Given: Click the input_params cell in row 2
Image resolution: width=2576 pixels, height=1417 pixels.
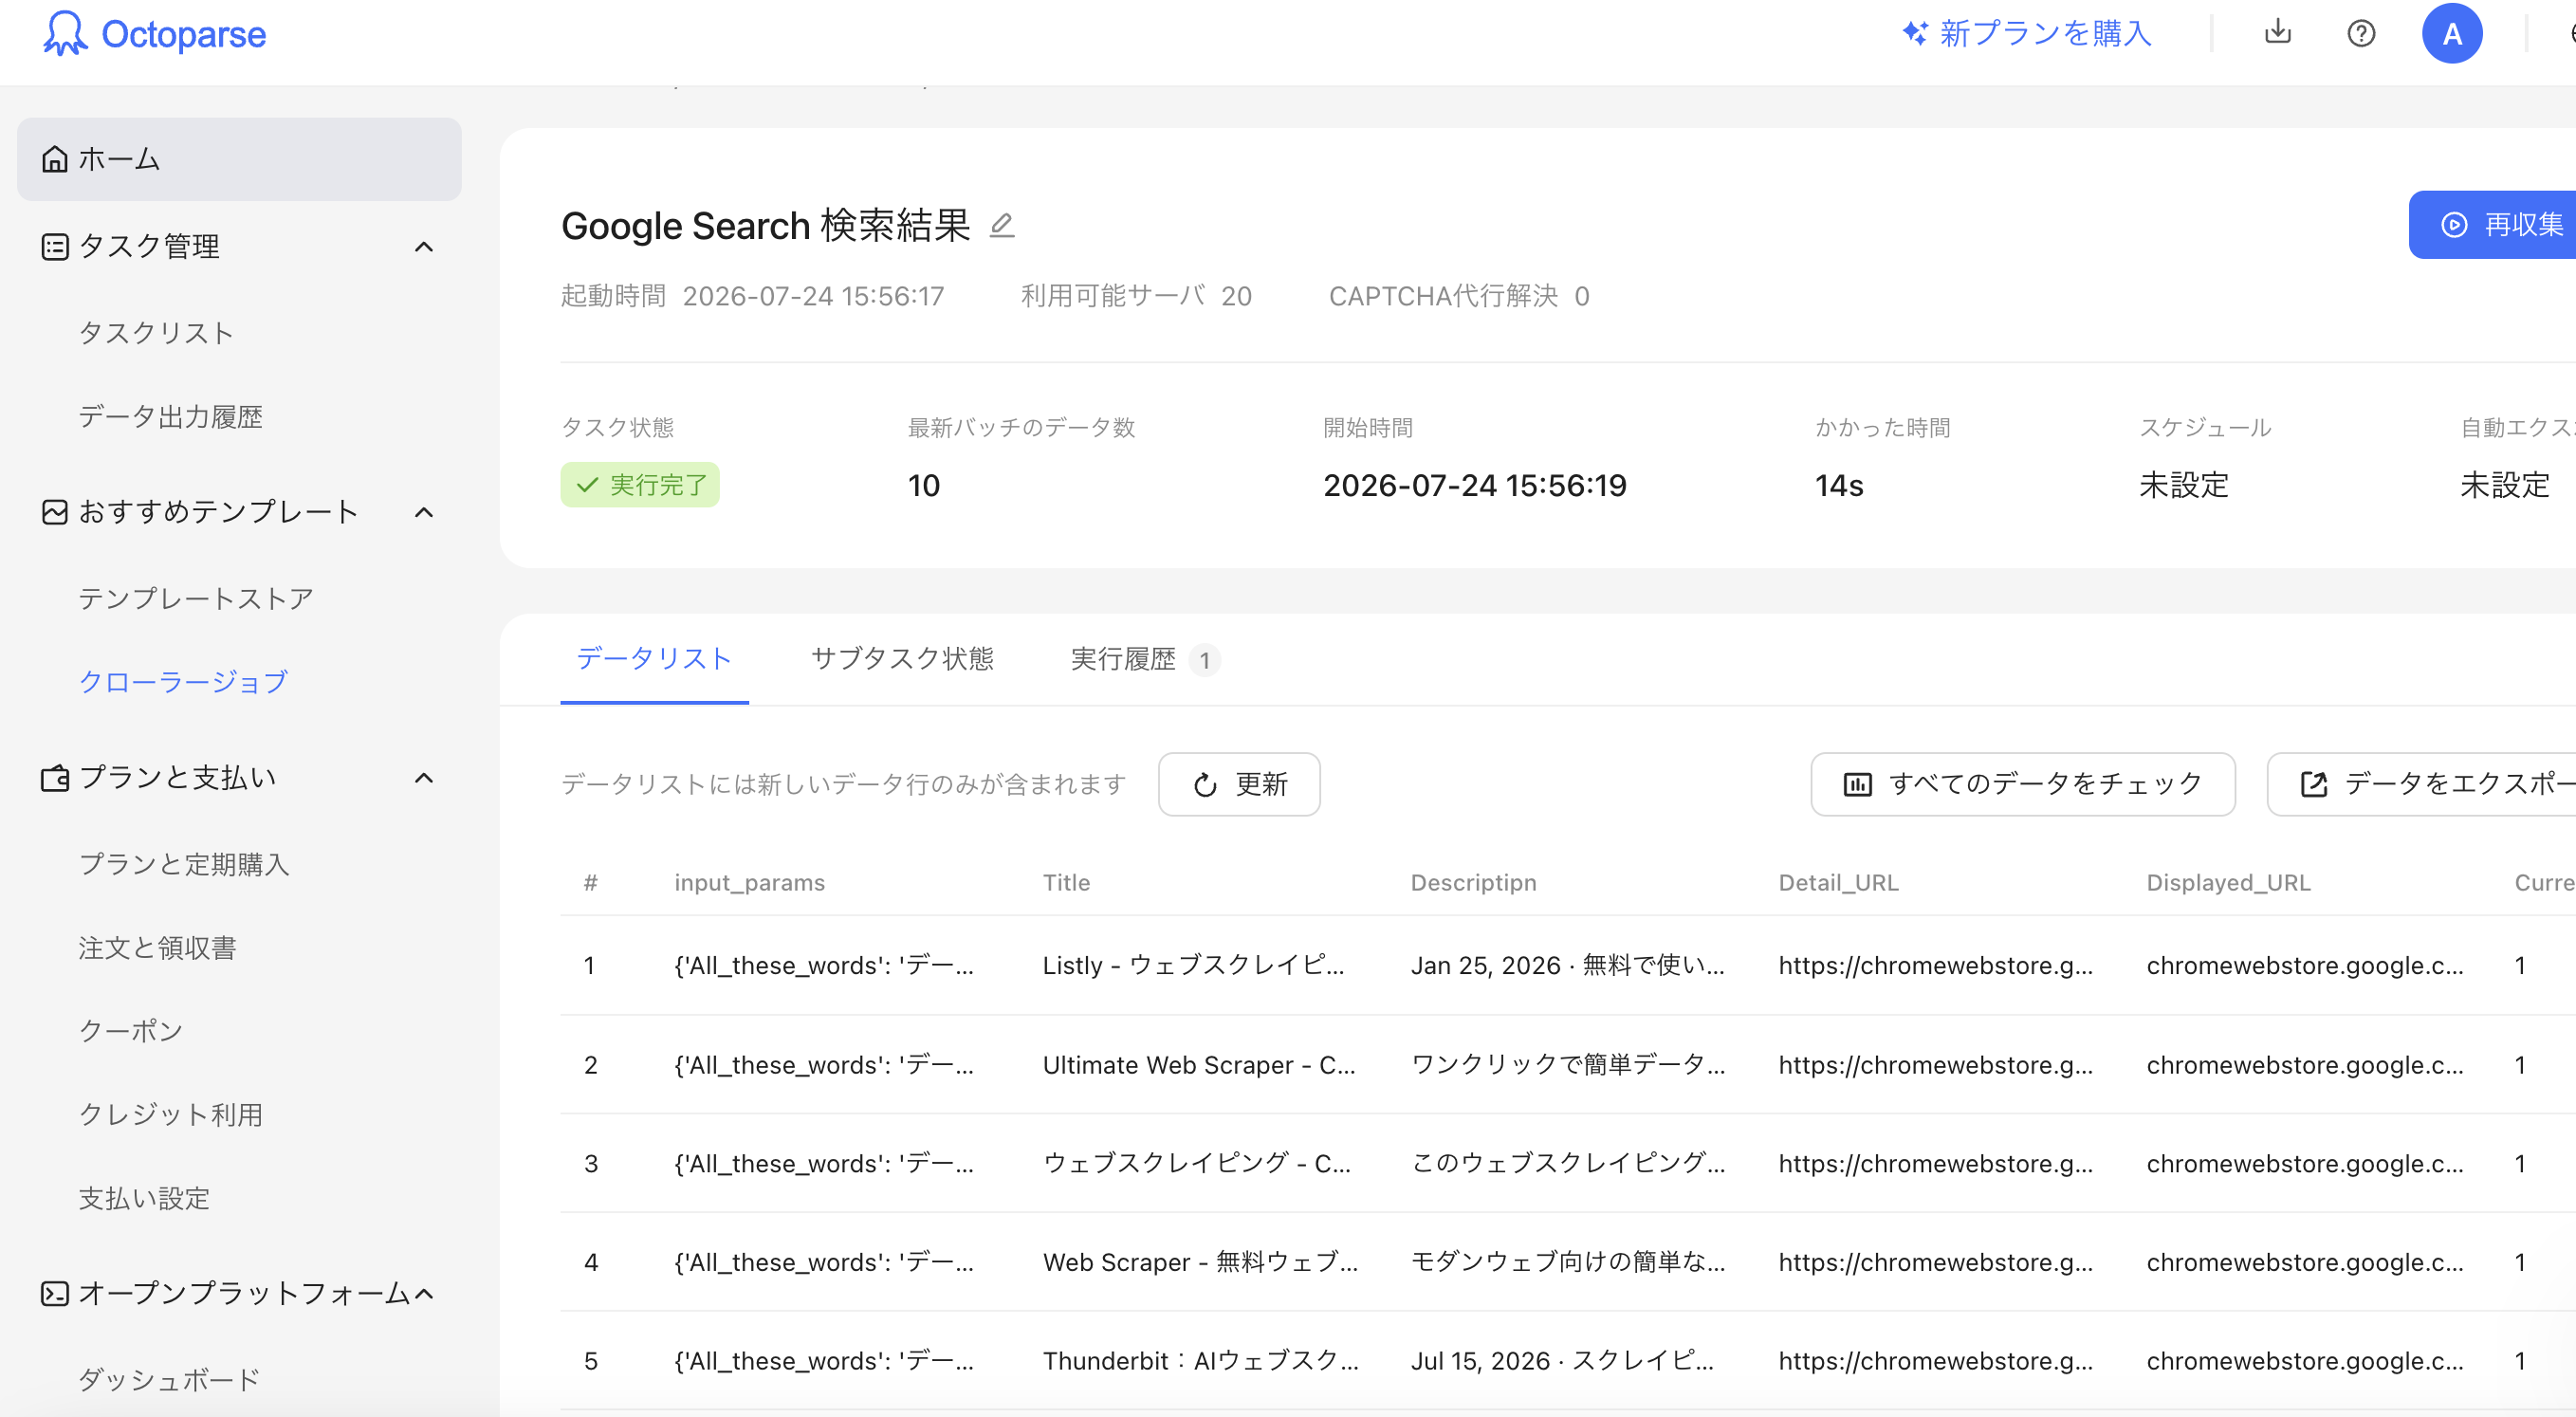Looking at the screenshot, I should coord(823,1065).
